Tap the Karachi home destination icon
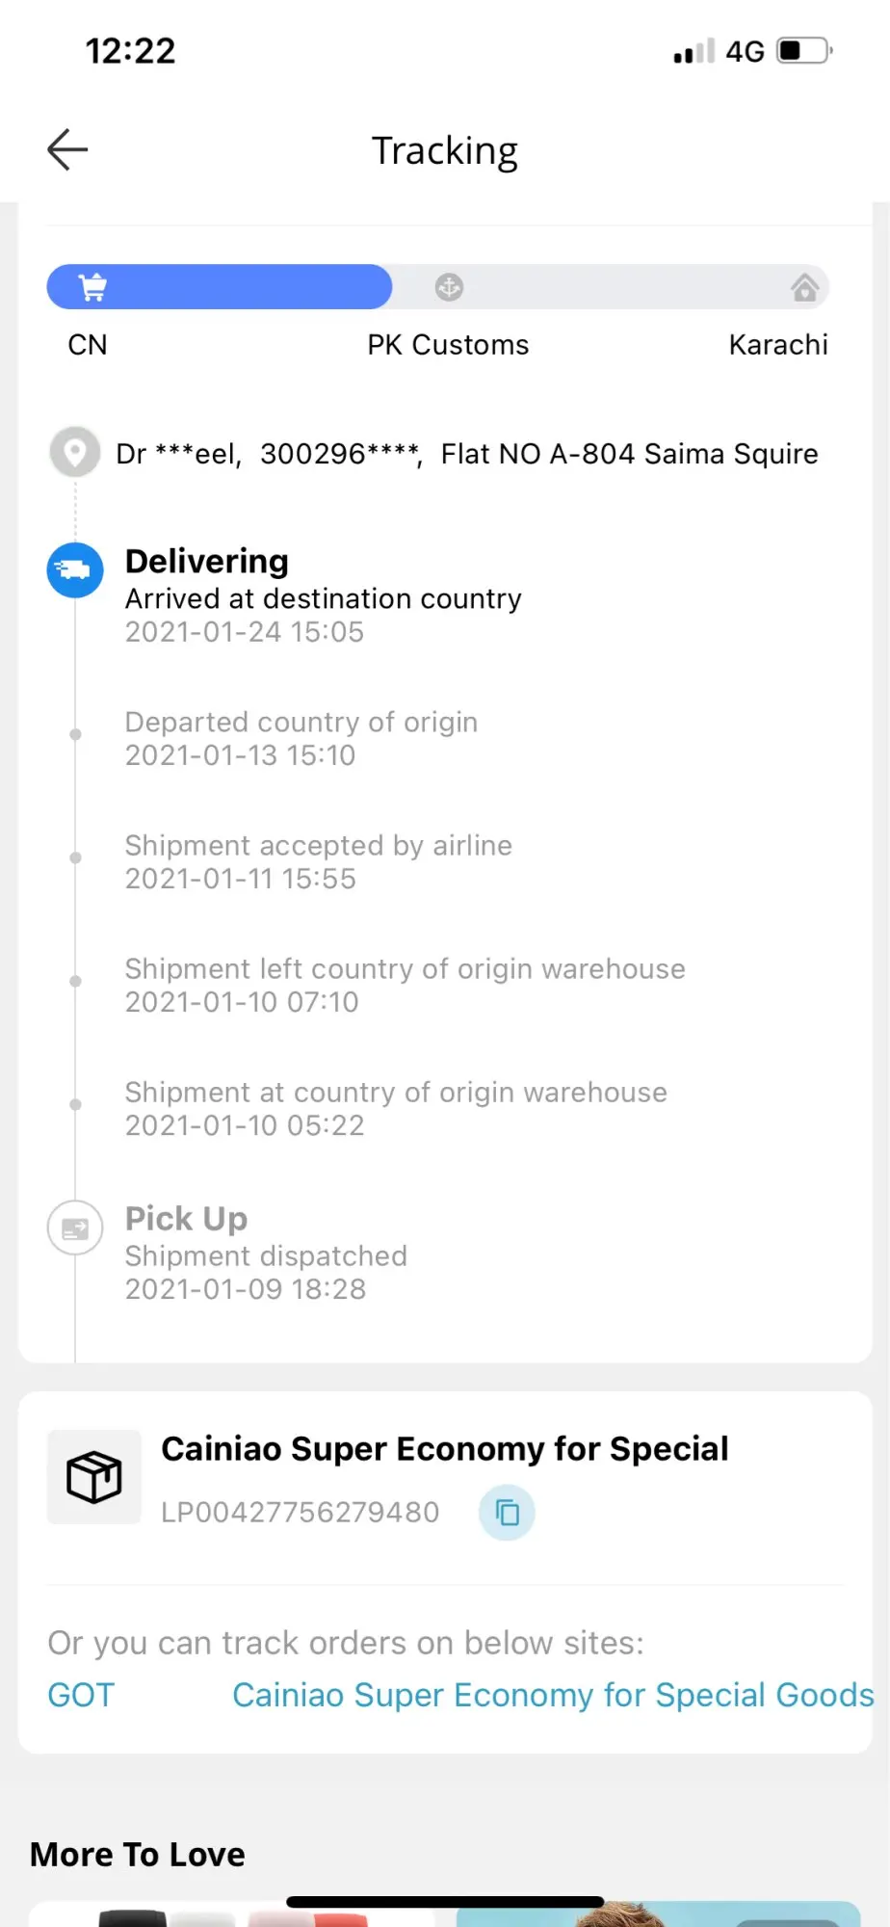The width and height of the screenshot is (890, 1927). pyautogui.click(x=804, y=287)
